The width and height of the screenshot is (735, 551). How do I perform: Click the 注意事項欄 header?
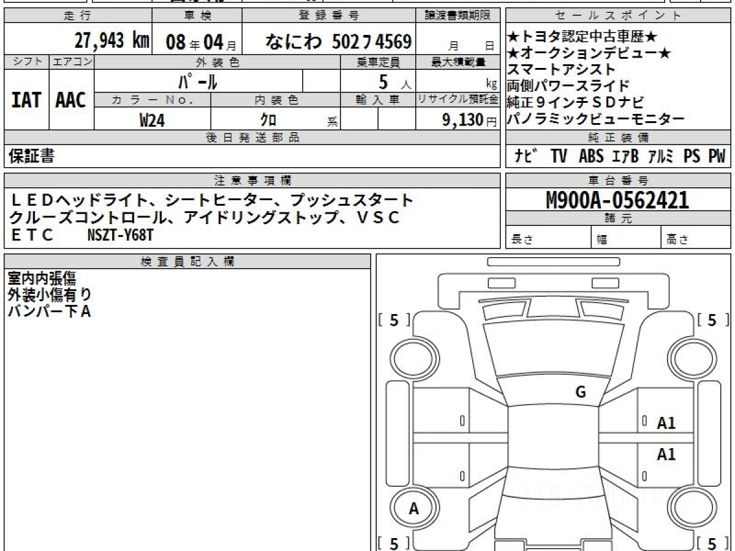[x=252, y=181]
